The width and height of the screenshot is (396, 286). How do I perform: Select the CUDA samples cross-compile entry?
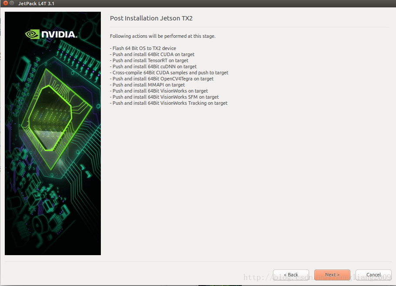point(169,73)
